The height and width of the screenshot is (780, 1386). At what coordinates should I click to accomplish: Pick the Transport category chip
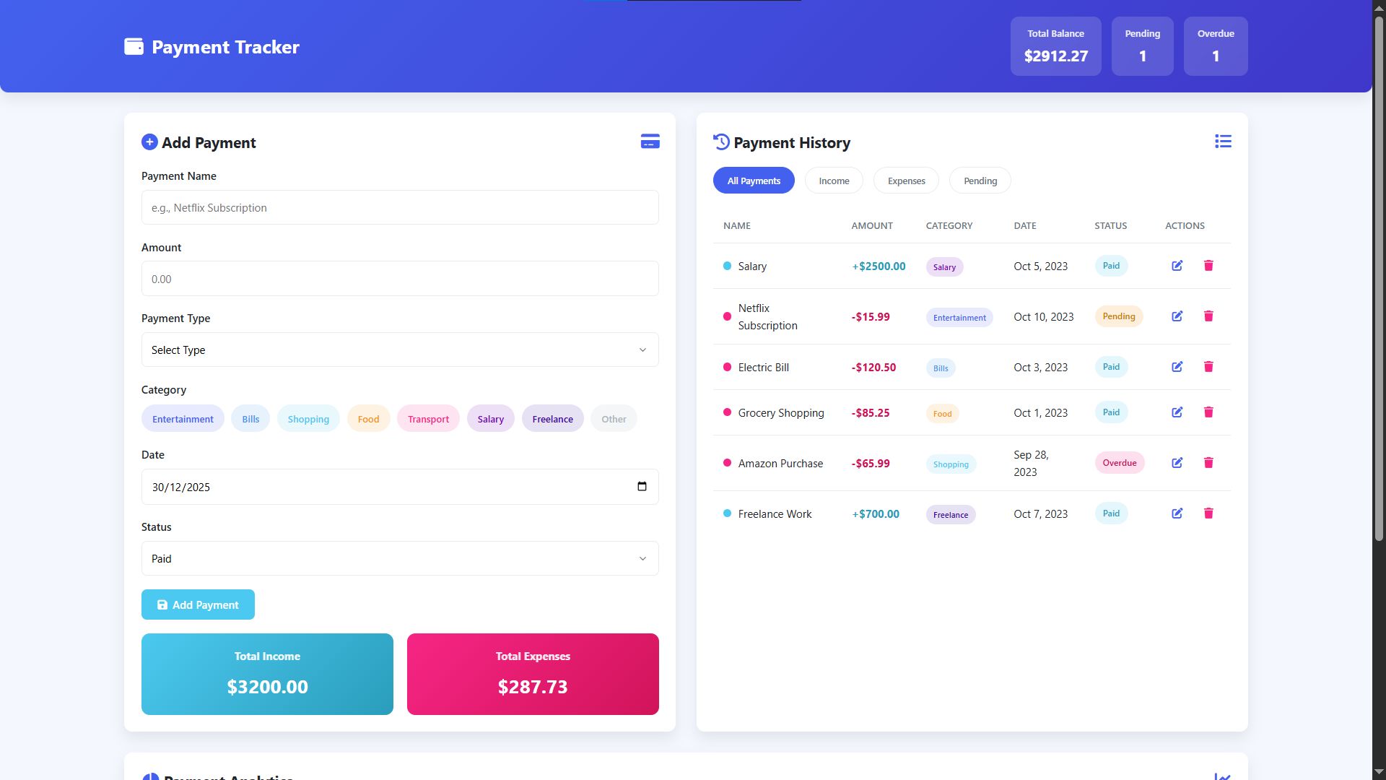(428, 419)
